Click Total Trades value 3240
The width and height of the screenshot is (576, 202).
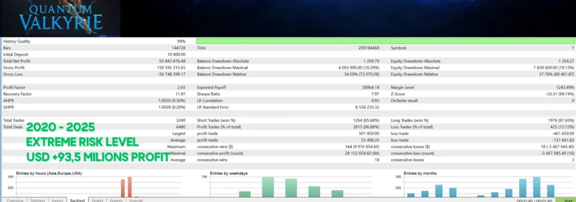point(181,120)
